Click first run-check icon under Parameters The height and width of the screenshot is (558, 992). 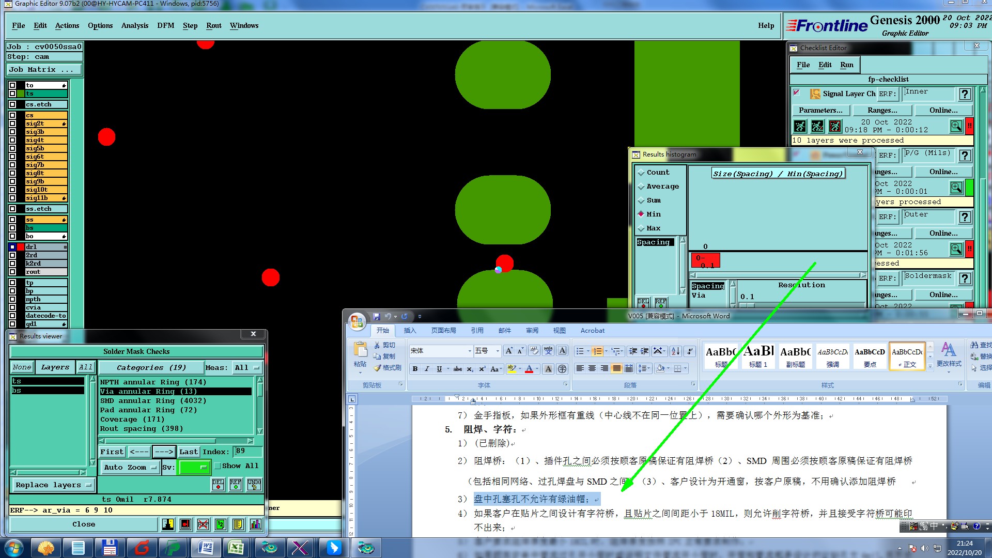(x=800, y=126)
